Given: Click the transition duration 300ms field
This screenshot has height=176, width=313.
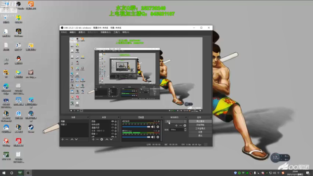Looking at the screenshot, I should click(177, 130).
